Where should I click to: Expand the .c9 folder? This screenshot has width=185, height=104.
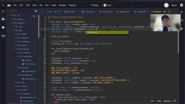click(x=12, y=15)
